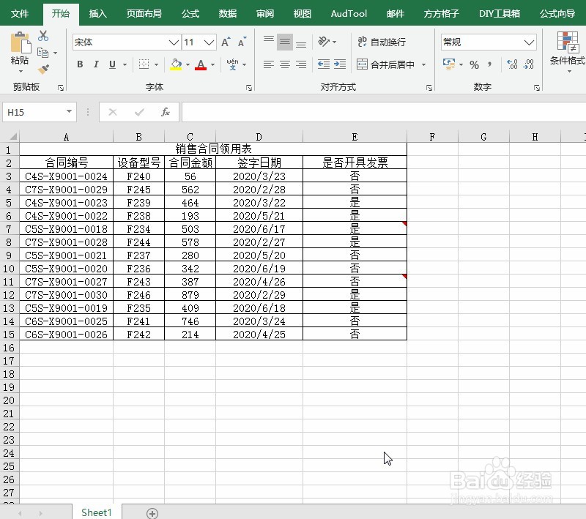The image size is (586, 519).
Task: Click cell containing C7S-X9001-0030
Action: coord(66,295)
